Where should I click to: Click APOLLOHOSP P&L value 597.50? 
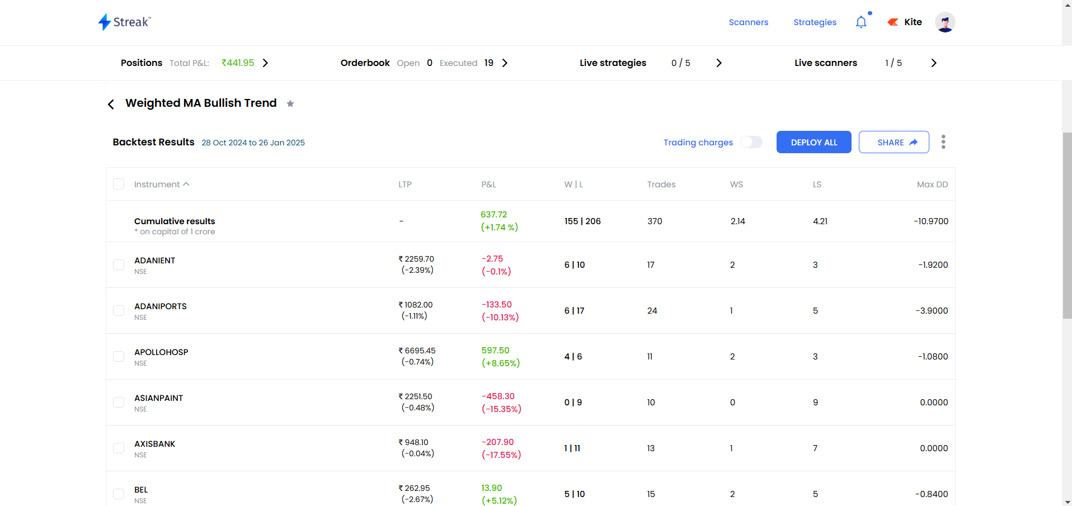pos(495,351)
